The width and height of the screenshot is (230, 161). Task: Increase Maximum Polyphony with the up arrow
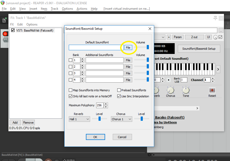(x=106, y=104)
